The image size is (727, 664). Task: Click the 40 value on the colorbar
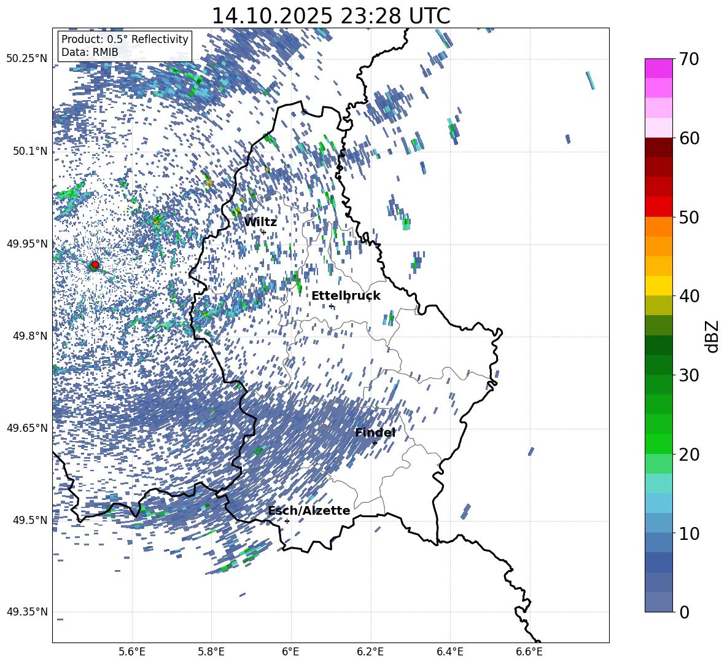(x=689, y=296)
